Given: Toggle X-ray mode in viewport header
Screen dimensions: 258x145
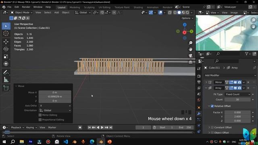Looking at the screenshot, I should [170, 12].
